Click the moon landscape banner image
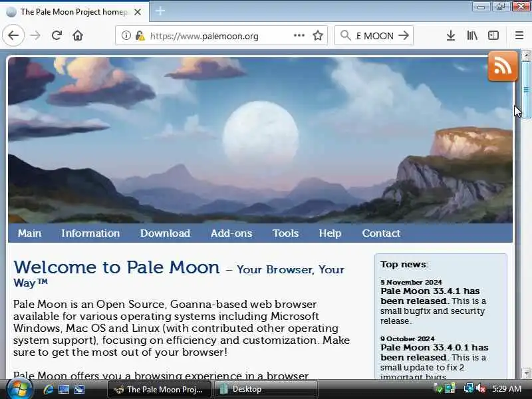This screenshot has height=399, width=532. click(x=260, y=140)
